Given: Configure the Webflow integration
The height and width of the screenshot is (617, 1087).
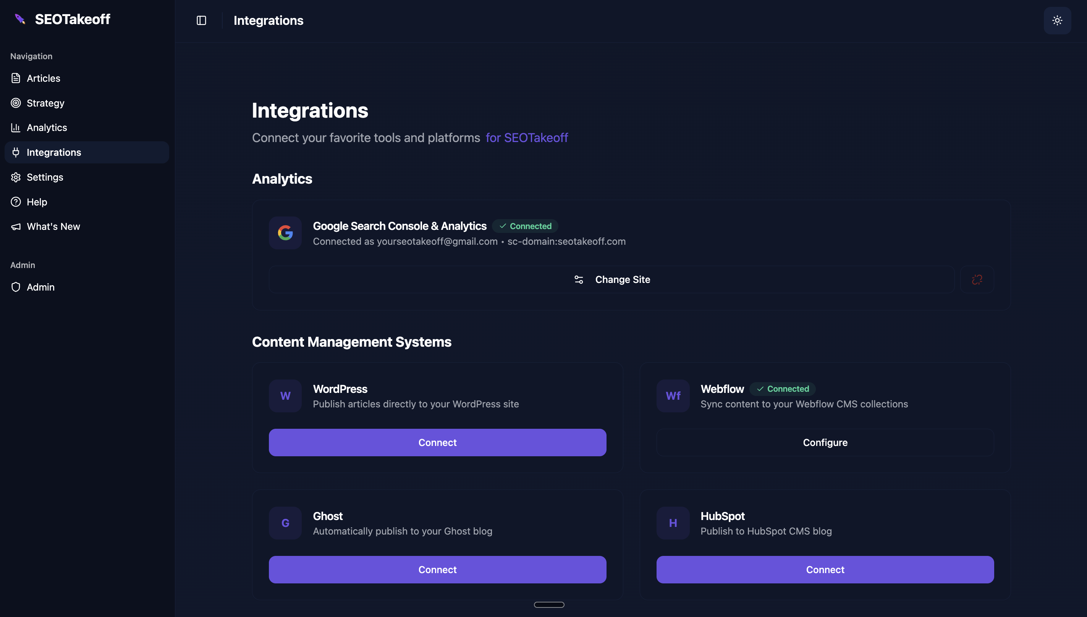Looking at the screenshot, I should [825, 443].
